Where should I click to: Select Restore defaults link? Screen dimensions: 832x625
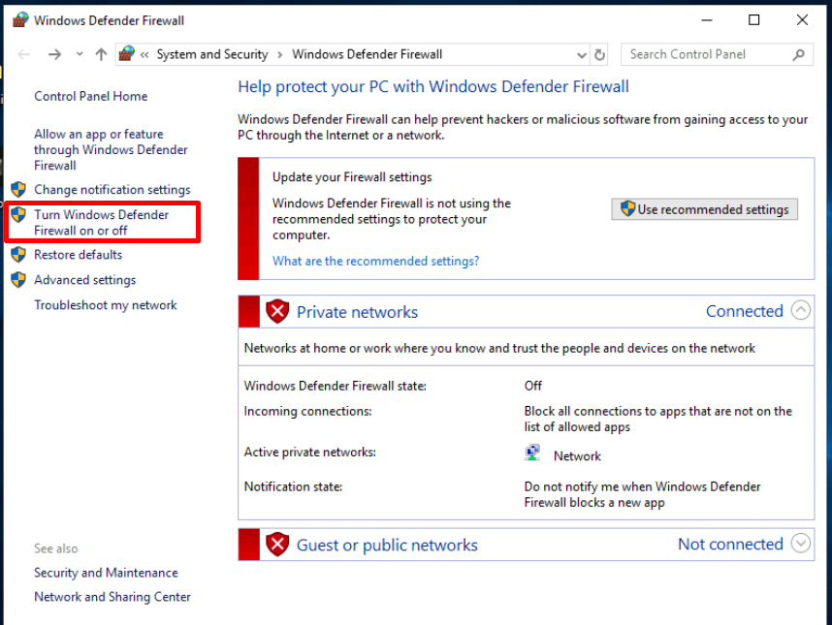coord(78,255)
